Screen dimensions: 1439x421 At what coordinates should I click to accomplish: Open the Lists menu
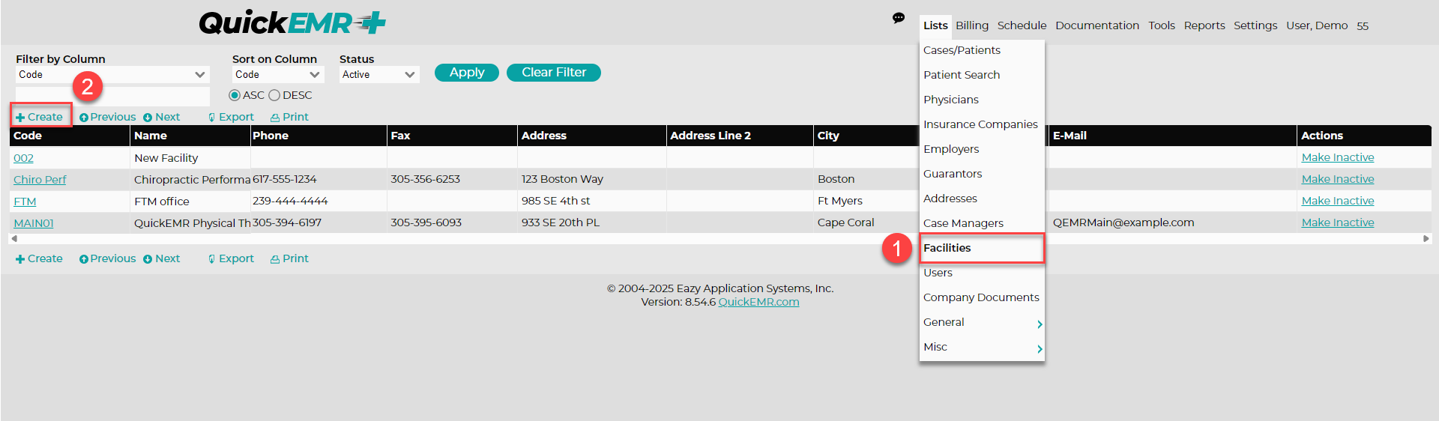pyautogui.click(x=935, y=25)
